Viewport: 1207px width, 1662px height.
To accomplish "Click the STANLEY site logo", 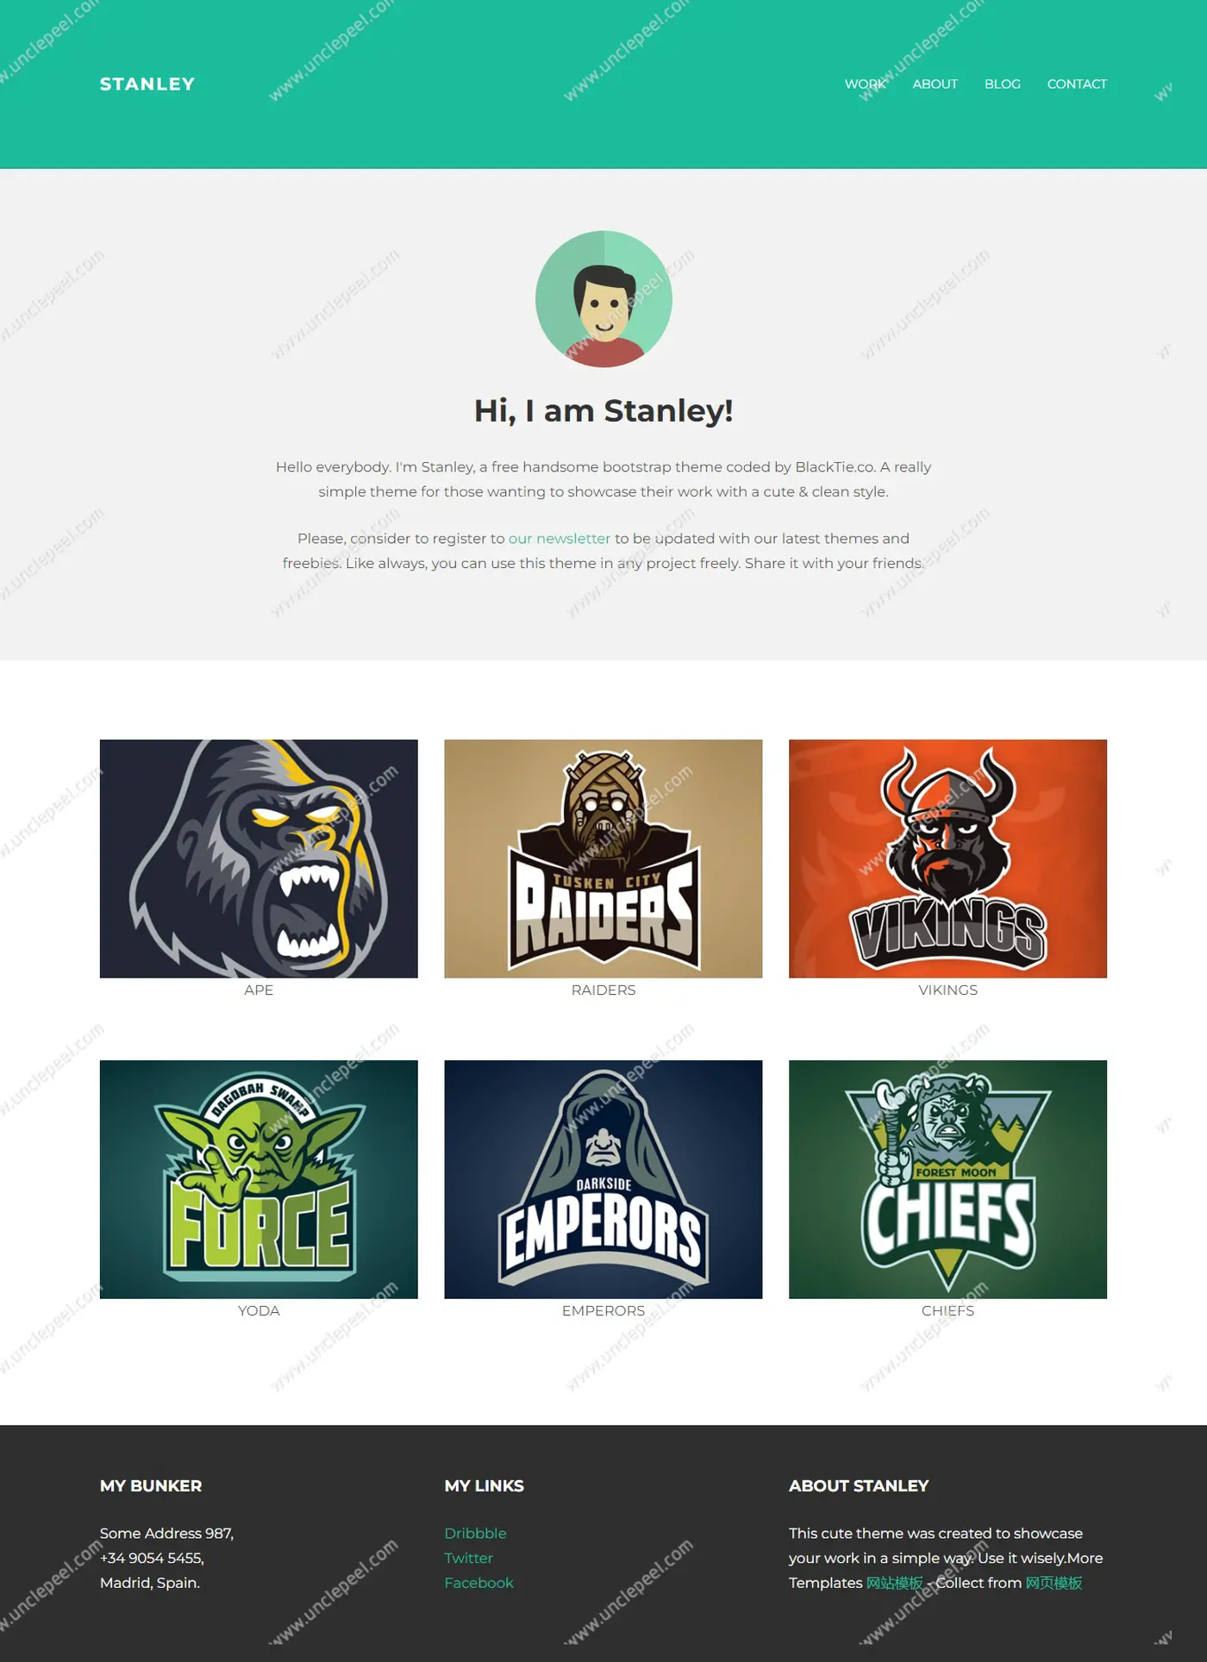I will point(147,84).
